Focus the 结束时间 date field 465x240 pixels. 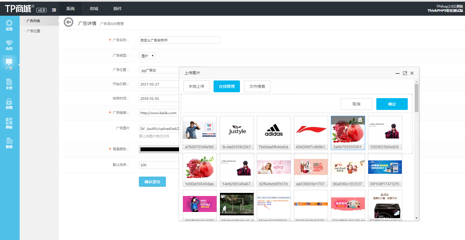coord(159,98)
